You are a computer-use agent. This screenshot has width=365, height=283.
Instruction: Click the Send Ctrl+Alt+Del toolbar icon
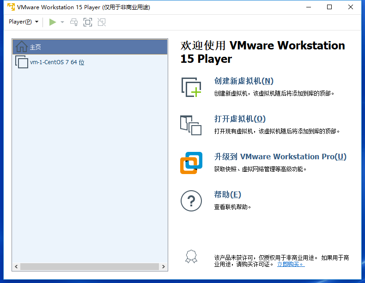(74, 22)
